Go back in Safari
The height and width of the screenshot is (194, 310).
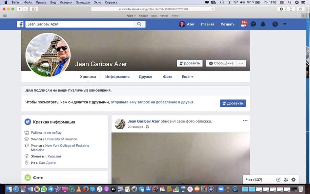tap(20, 9)
